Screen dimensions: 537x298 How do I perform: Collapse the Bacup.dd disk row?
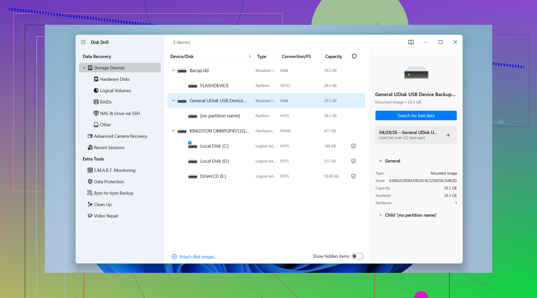coord(173,71)
